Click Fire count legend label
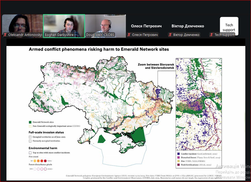Viewport: 251px width, 182px height. 34,157
